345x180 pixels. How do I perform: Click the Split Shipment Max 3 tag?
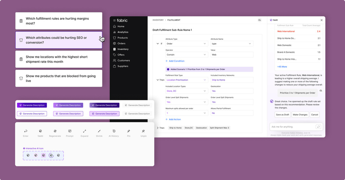pos(219,128)
